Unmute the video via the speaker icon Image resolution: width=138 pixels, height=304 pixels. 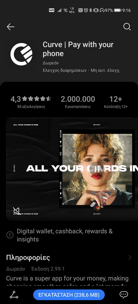tap(16, 211)
